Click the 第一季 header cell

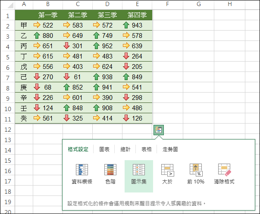(48, 15)
